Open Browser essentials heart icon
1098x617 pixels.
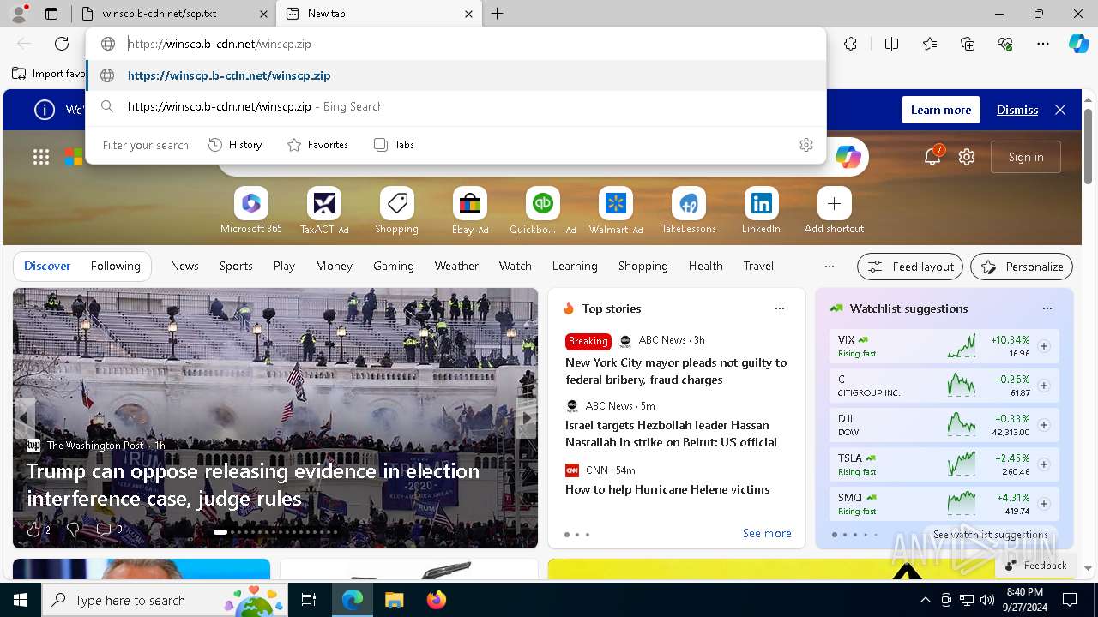click(x=1005, y=44)
